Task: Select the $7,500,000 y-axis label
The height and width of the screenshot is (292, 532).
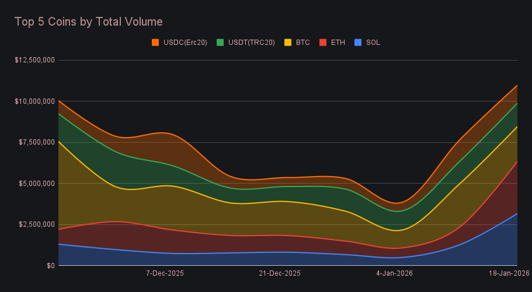Action: pyautogui.click(x=37, y=142)
